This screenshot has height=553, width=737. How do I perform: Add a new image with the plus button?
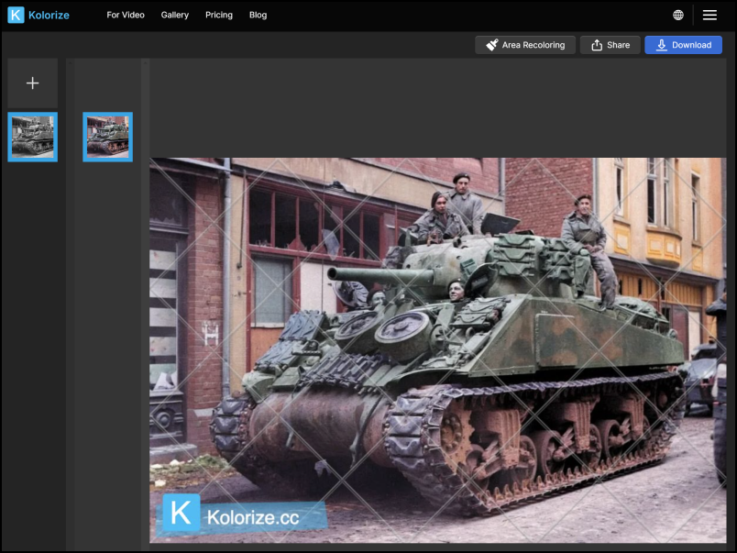33,83
